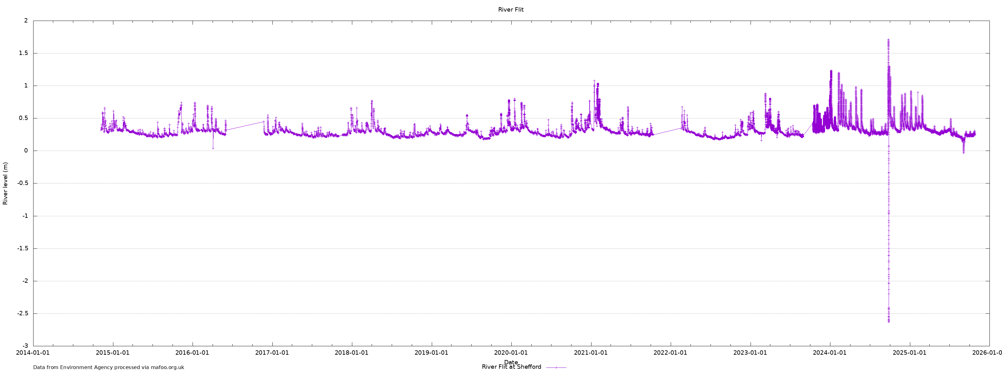
Task: Click the 'Data from Environment Agency' credit text
Action: point(109,367)
